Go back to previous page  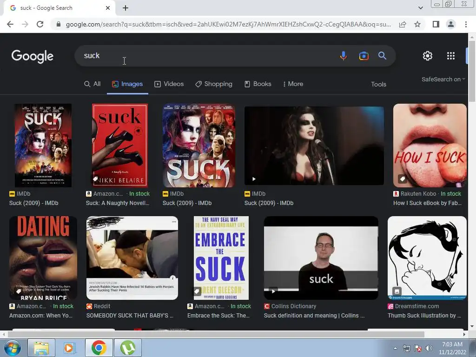pyautogui.click(x=10, y=24)
